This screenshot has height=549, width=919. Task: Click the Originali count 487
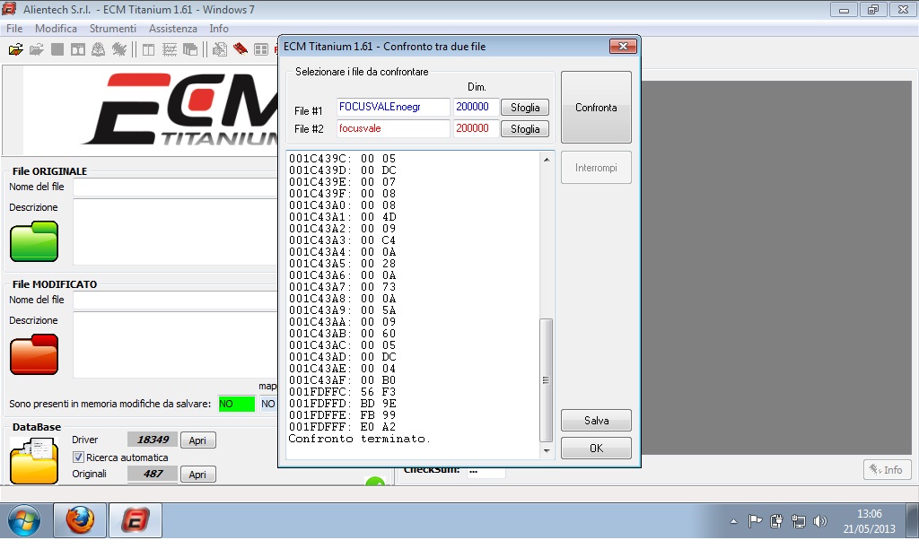pyautogui.click(x=153, y=474)
